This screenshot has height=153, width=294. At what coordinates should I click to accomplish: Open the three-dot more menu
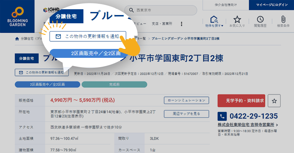pyautogui.click(x=182, y=24)
